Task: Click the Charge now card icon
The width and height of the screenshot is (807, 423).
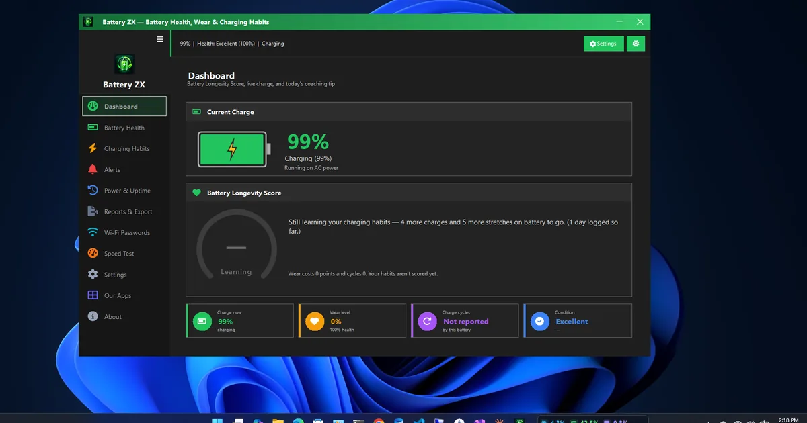Action: pyautogui.click(x=202, y=321)
